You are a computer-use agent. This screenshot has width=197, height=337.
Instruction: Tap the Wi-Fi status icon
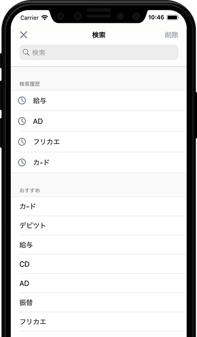point(45,17)
